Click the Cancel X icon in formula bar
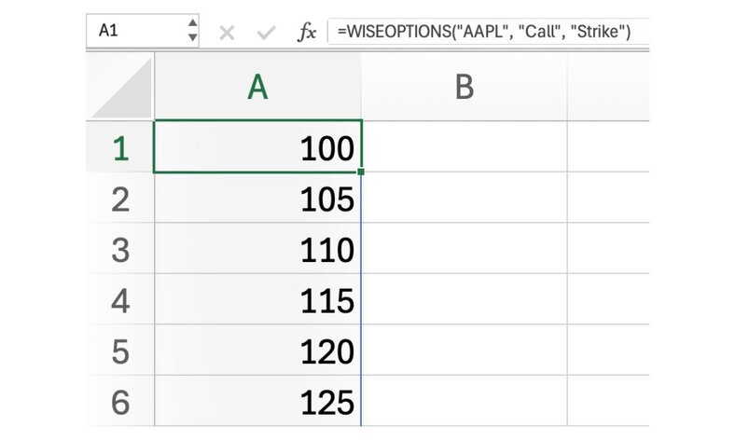Image resolution: width=735 pixels, height=440 pixels. pyautogui.click(x=226, y=33)
